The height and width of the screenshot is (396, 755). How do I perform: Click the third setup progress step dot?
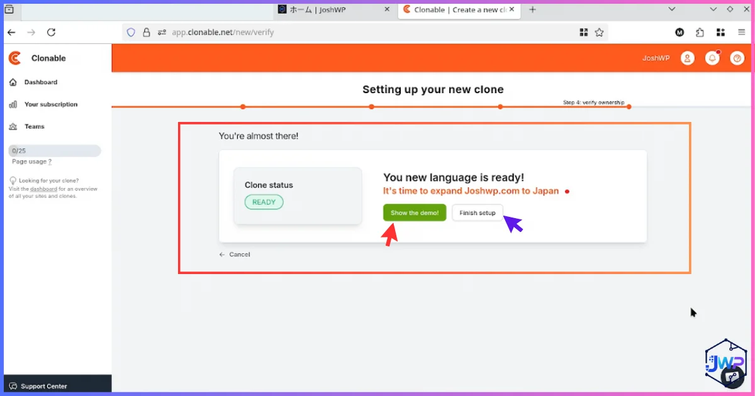[500, 107]
